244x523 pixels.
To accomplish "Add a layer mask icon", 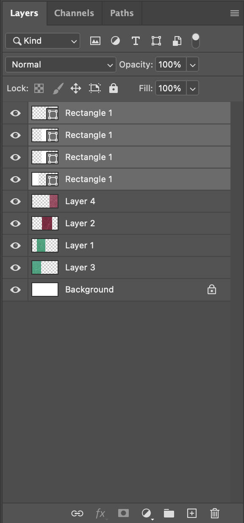I will coord(123,513).
